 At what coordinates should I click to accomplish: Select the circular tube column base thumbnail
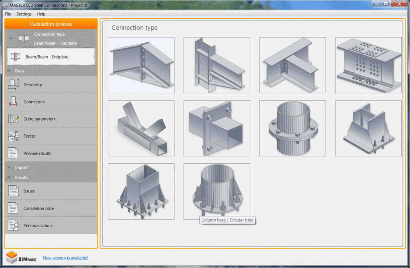pyautogui.click(x=217, y=192)
